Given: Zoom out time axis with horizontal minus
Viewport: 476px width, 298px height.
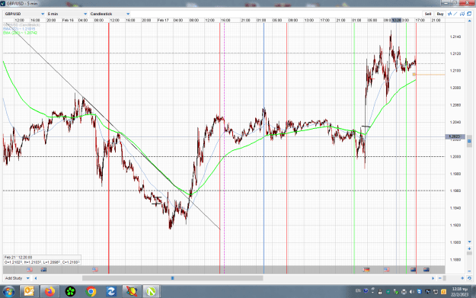Looking at the screenshot, I should tap(440, 278).
